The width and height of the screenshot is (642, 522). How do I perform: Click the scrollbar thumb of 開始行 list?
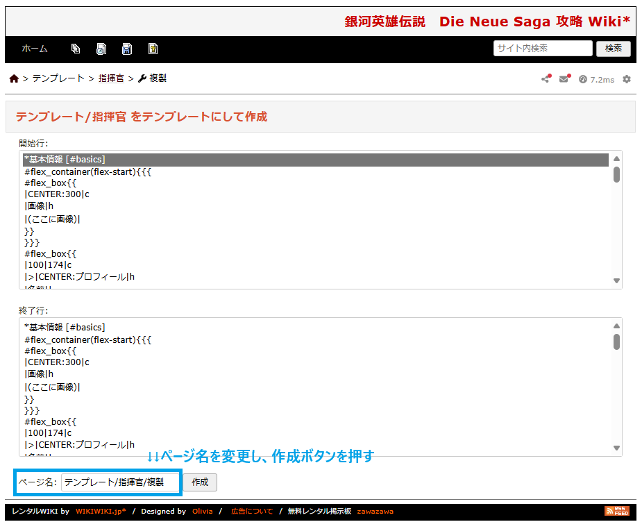tap(616, 175)
